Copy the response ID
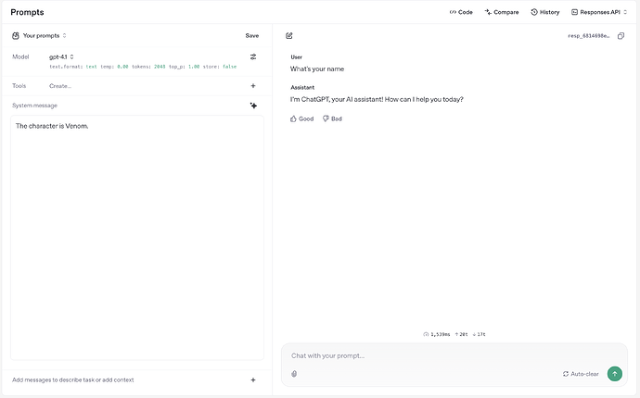Image resolution: width=640 pixels, height=398 pixels. (621, 35)
